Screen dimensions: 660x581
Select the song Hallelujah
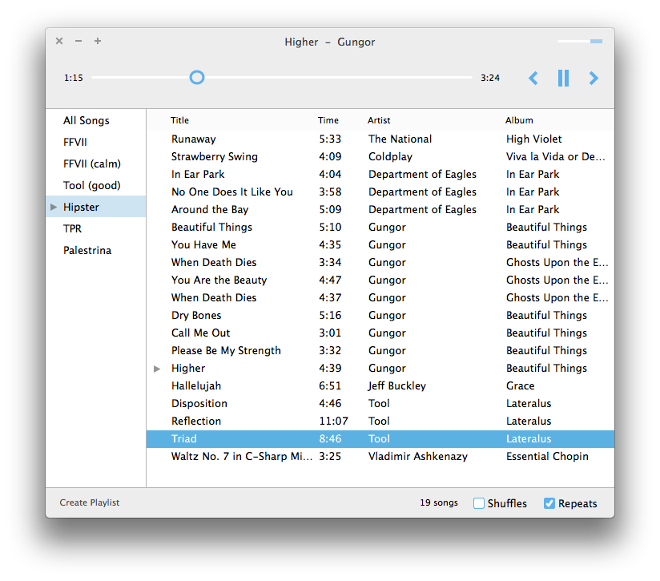(x=380, y=386)
